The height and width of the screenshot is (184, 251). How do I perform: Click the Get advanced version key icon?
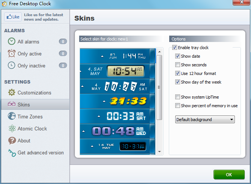[12, 153]
